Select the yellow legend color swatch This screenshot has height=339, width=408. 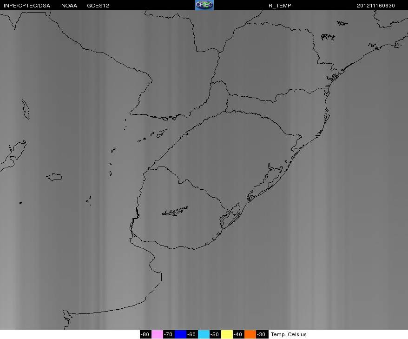pyautogui.click(x=227, y=334)
